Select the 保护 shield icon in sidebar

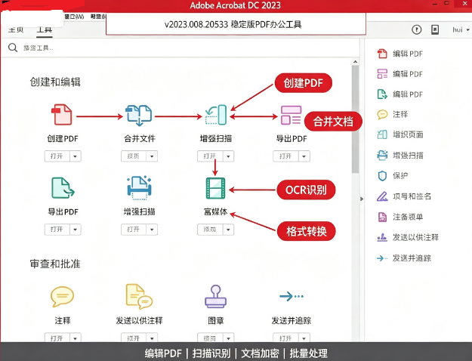click(x=382, y=176)
